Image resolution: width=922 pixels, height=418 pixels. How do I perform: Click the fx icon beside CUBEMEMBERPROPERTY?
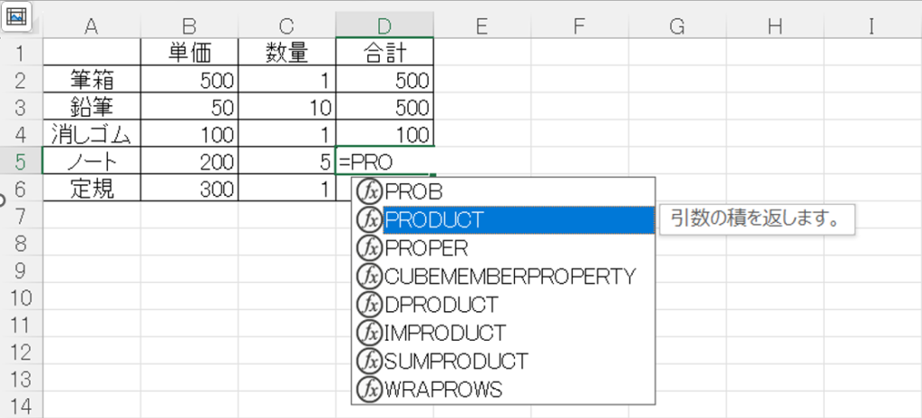369,276
